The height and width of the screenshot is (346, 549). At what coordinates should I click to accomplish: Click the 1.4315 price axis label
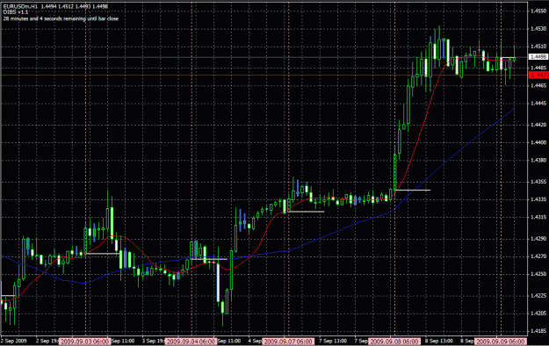(x=538, y=217)
